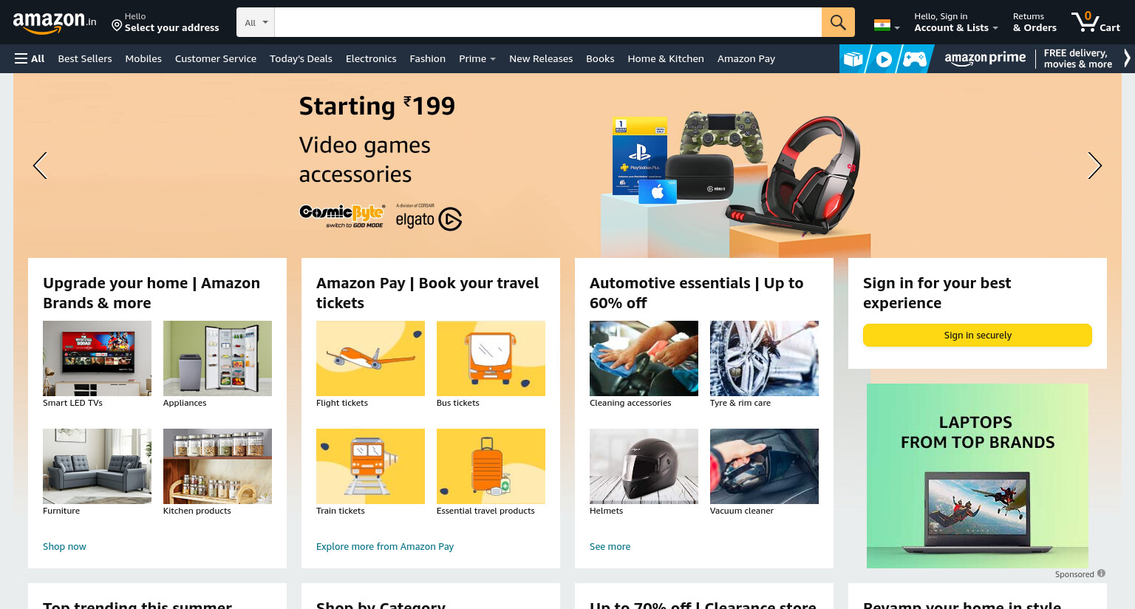The image size is (1135, 609).
Task: Click the Sign in securely button
Action: 977,335
